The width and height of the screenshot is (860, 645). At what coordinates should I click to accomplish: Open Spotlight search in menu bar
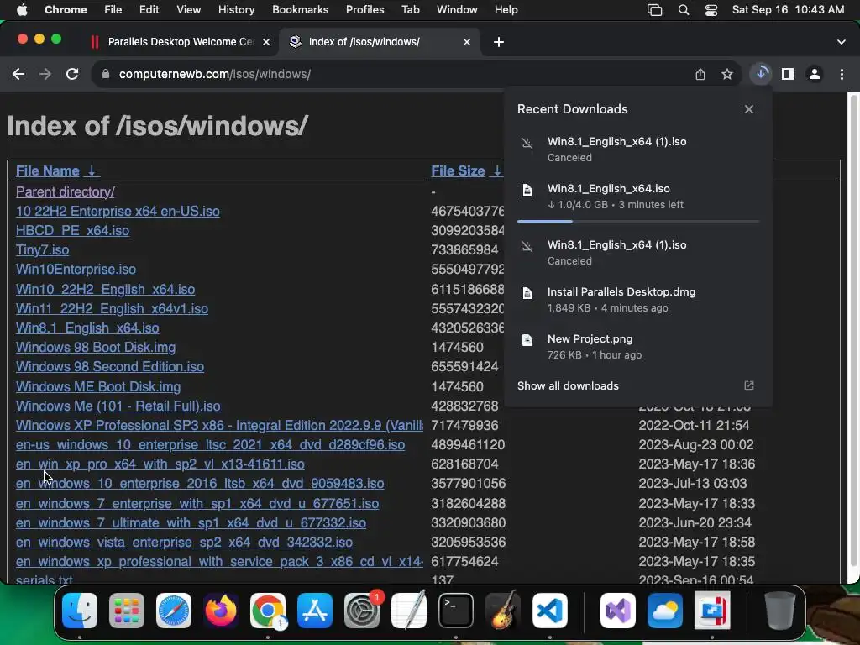(x=684, y=10)
